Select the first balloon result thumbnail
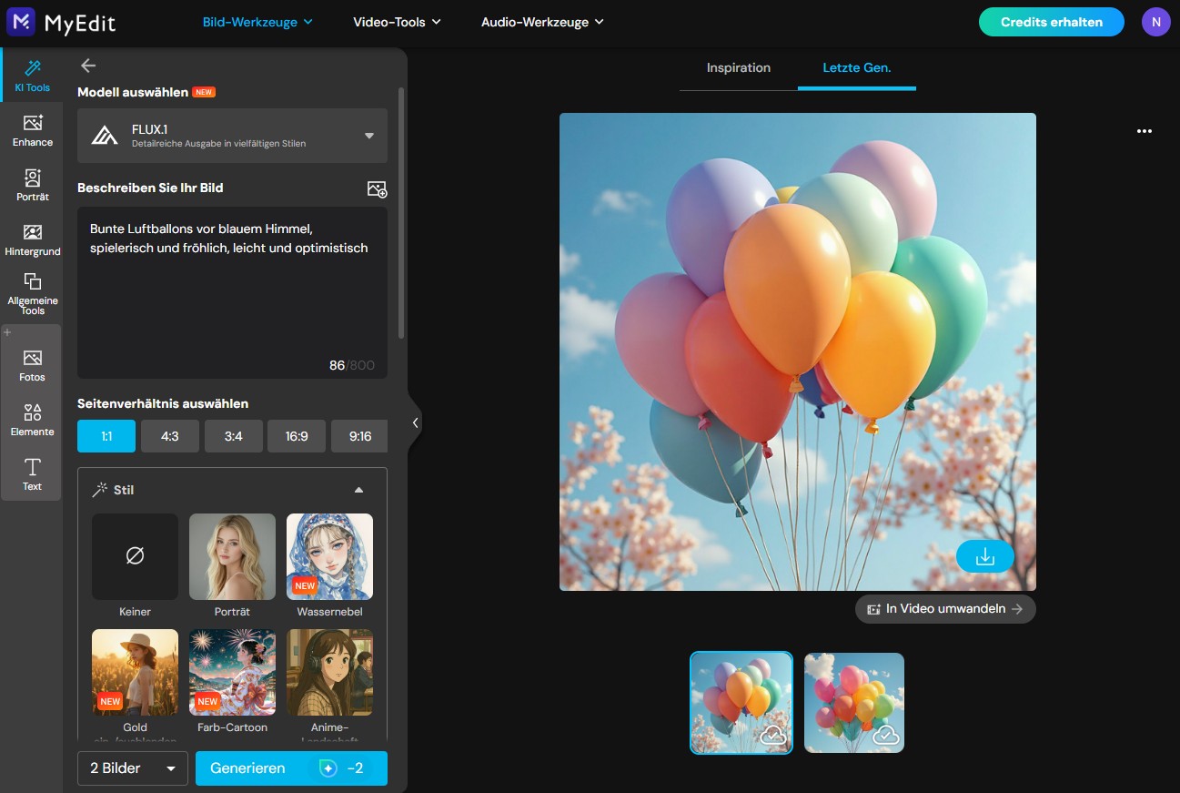 click(741, 703)
